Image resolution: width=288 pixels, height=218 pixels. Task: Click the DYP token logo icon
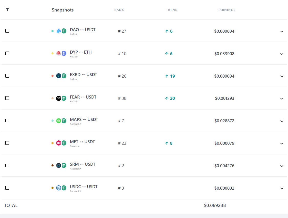tap(59, 53)
